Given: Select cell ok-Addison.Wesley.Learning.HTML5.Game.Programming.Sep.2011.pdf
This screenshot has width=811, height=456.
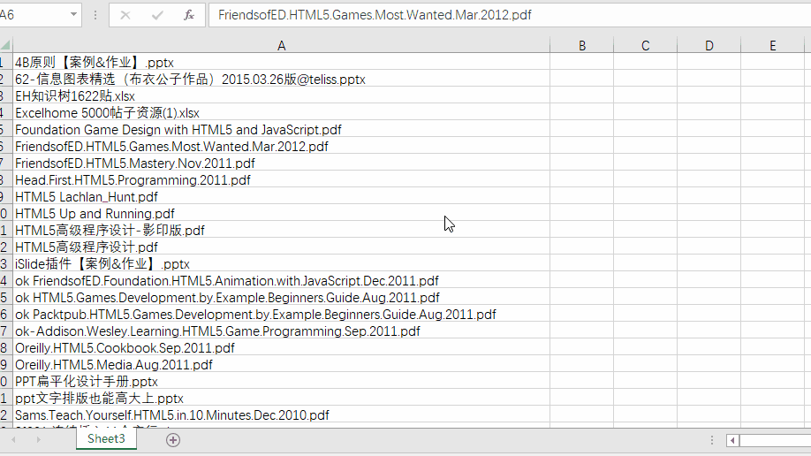Looking at the screenshot, I should (281, 331).
